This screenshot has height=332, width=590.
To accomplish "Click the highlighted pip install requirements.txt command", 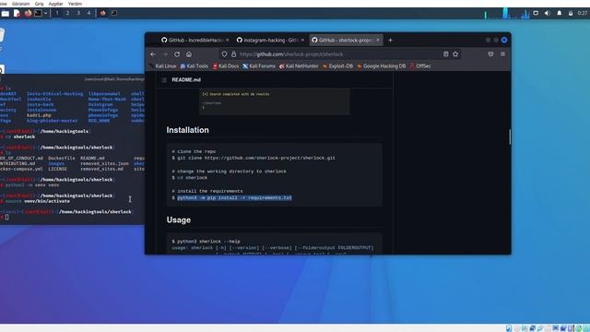I will point(234,197).
